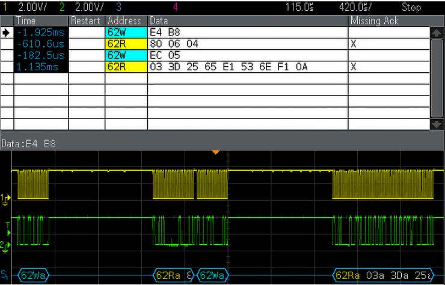Toggle channel 3 indicator
This screenshot has height=285, width=445.
coord(117,7)
